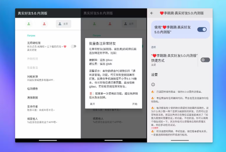Open 无障碍权限 setting row
This screenshot has width=226, height=152.
[x=48, y=46]
